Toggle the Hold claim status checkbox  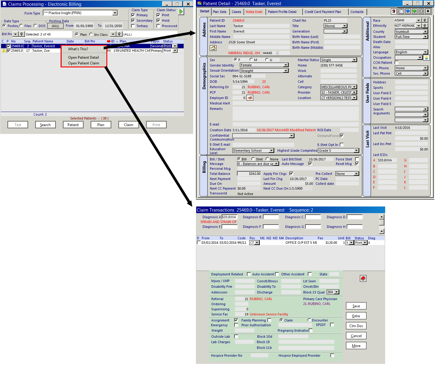point(158,20)
